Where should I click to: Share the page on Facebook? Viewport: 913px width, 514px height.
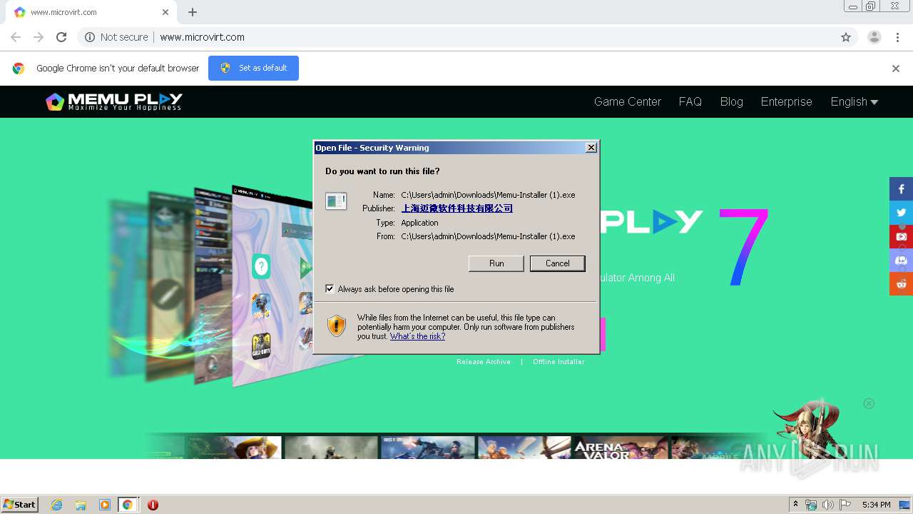pos(901,189)
